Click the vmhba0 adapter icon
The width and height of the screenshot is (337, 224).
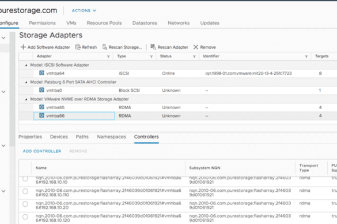41,90
